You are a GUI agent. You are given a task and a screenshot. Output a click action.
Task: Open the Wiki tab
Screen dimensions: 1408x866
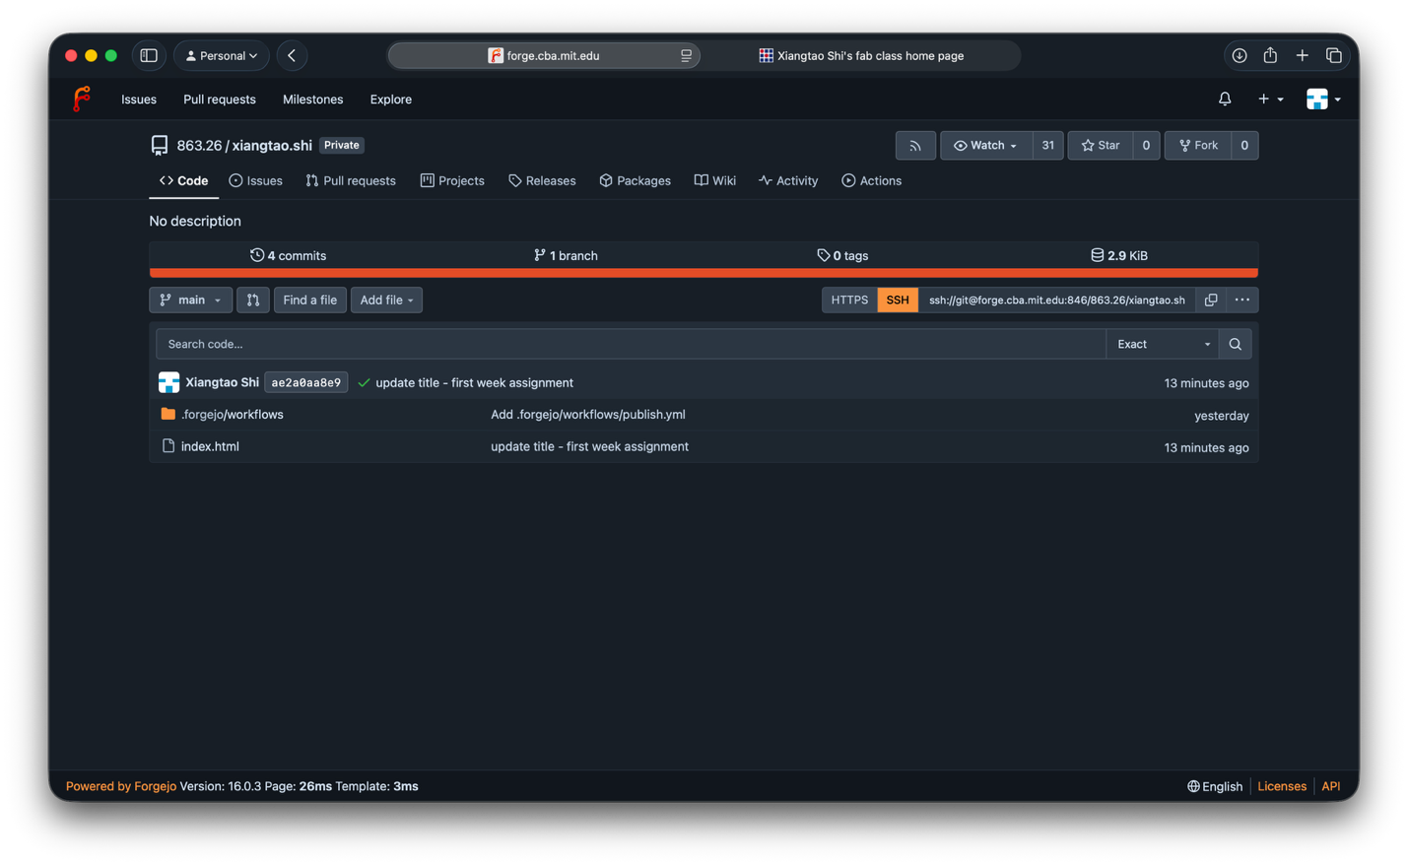(x=715, y=180)
